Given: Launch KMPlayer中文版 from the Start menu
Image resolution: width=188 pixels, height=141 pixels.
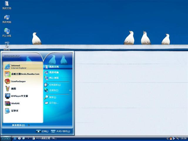Looking at the screenshot, I should pos(19,96).
